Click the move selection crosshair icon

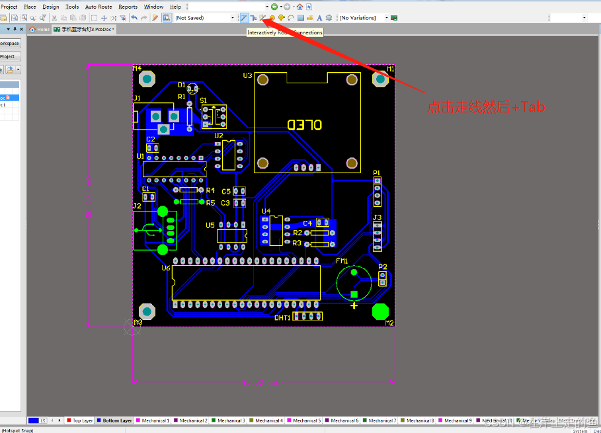[x=104, y=18]
